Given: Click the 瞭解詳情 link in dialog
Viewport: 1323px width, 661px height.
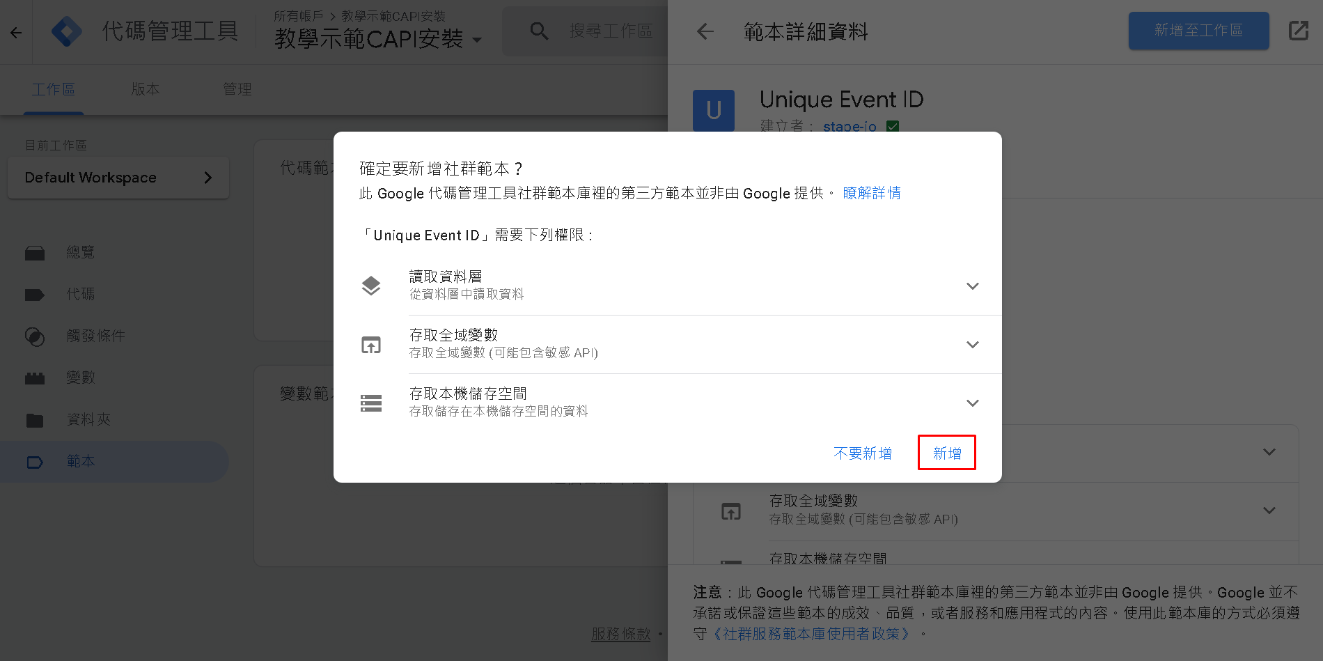Looking at the screenshot, I should tap(872, 193).
